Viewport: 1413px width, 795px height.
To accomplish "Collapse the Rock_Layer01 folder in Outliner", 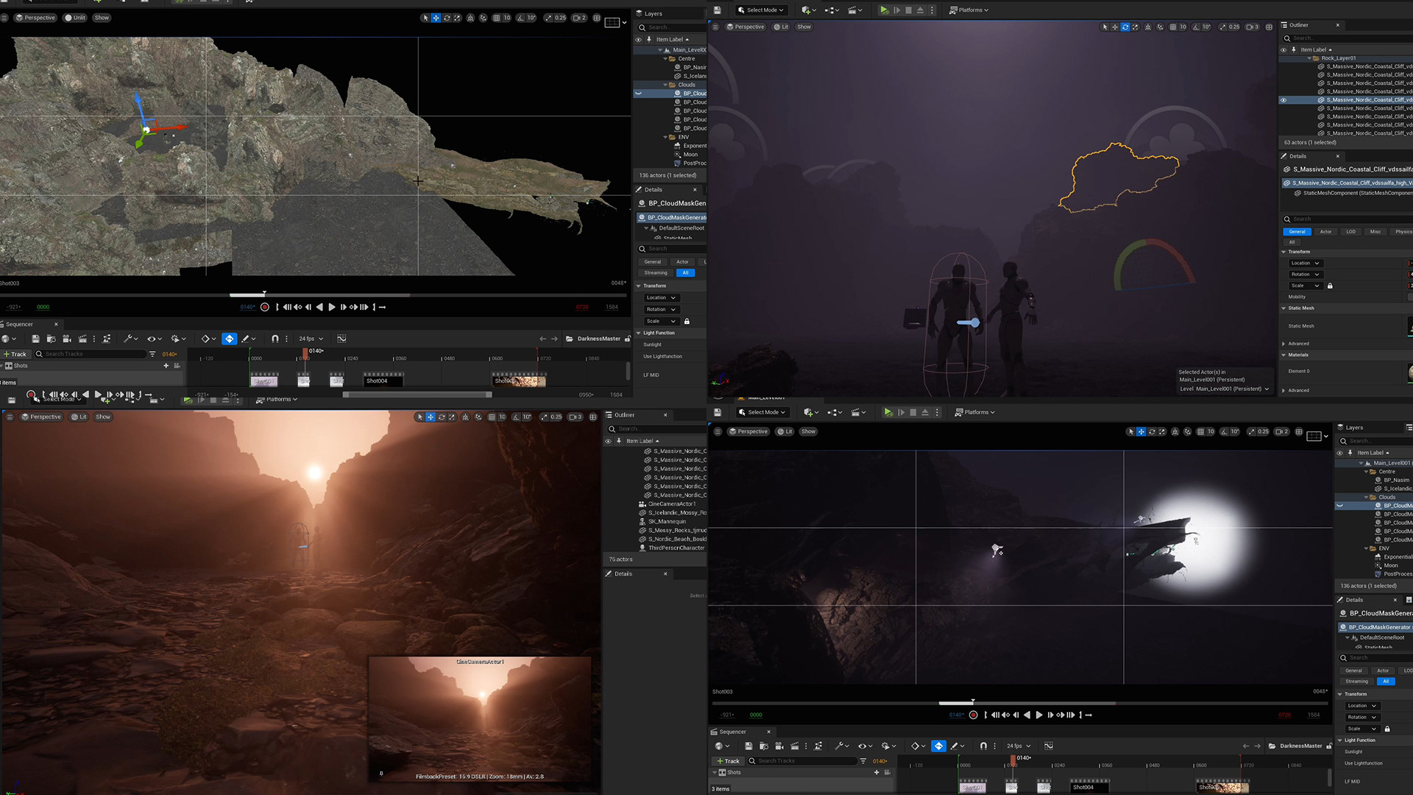I will (x=1309, y=58).
